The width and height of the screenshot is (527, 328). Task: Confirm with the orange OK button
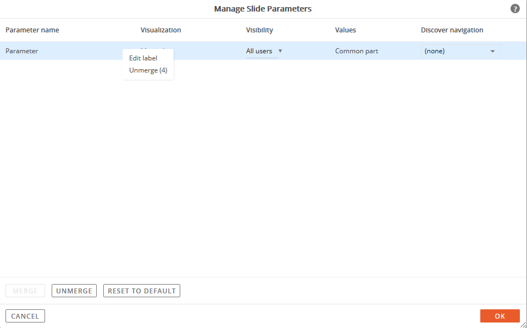(x=500, y=316)
